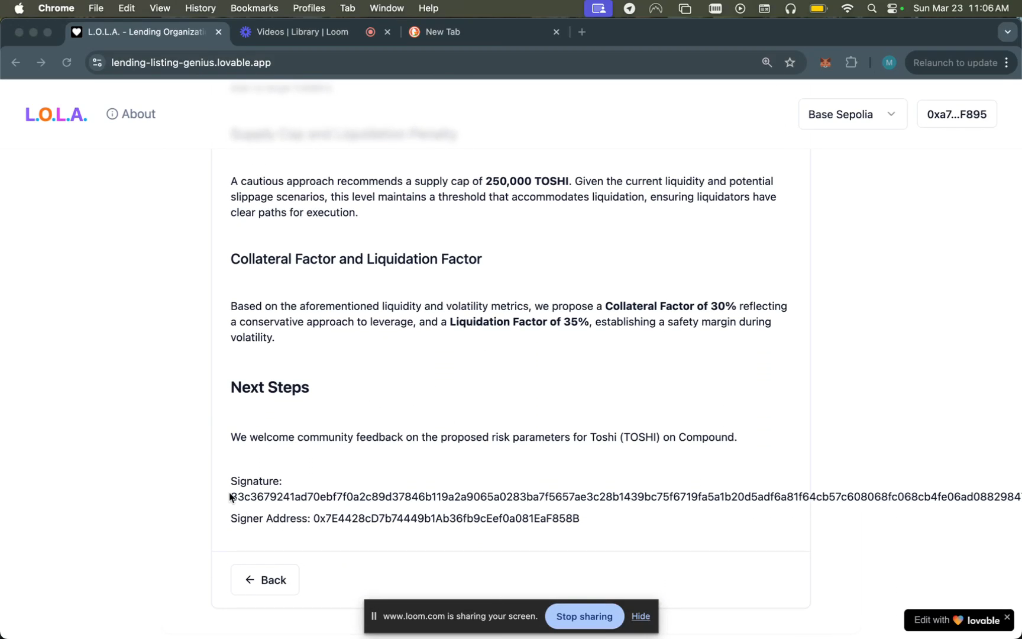Open the Chrome profile avatar
The width and height of the screenshot is (1022, 639).
pos(888,63)
